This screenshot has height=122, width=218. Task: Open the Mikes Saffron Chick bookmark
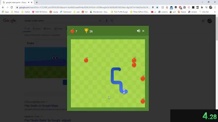point(140,12)
